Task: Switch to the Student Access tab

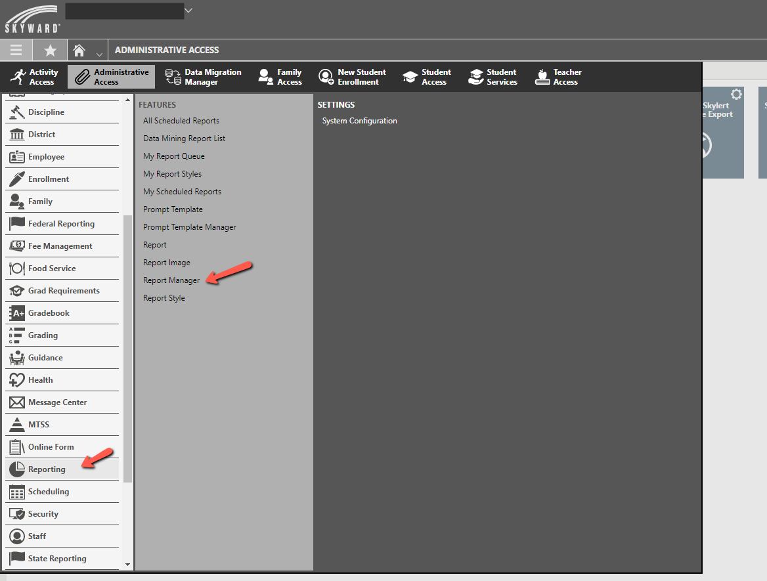Action: [427, 76]
